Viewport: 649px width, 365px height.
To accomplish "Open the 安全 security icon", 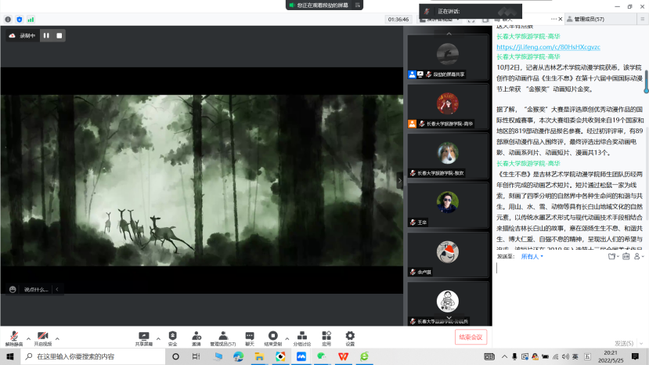I will click(x=172, y=338).
